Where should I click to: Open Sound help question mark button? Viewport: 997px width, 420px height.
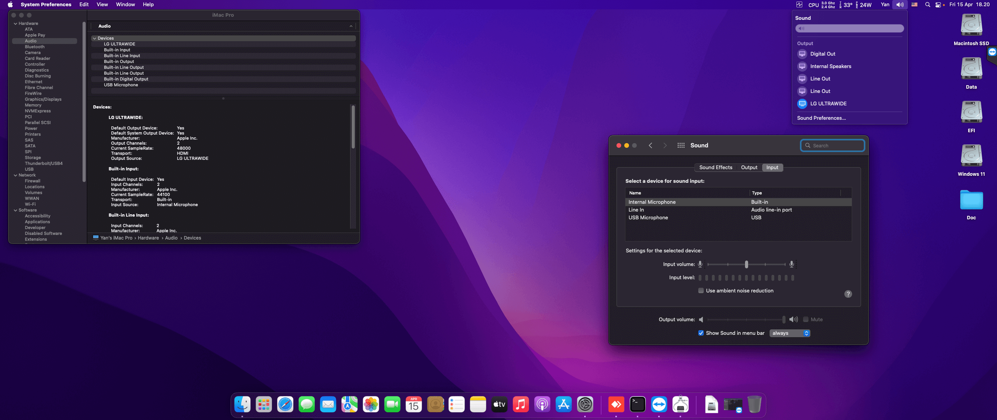(848, 294)
